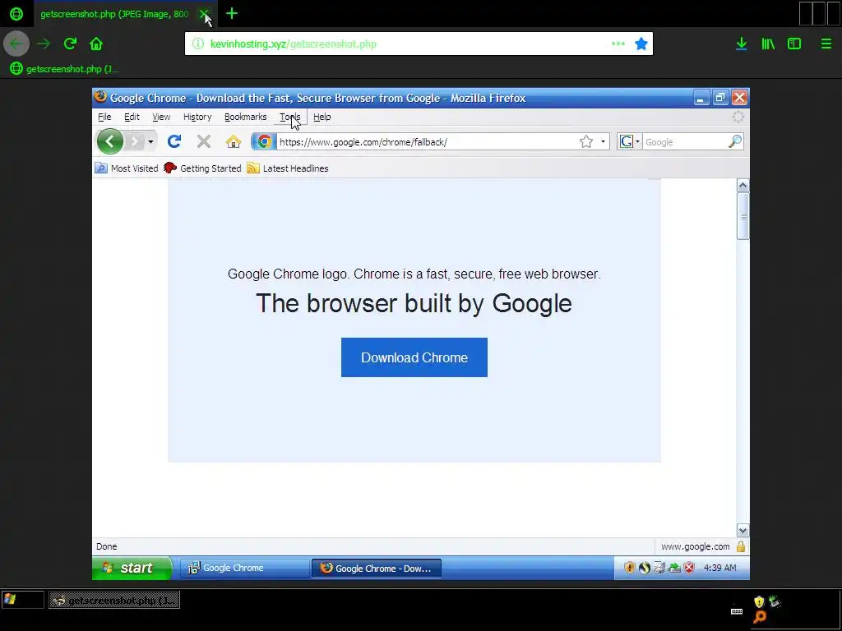Click the keyboard icon in outer bottom tray
This screenshot has height=631, width=842.
click(x=737, y=611)
